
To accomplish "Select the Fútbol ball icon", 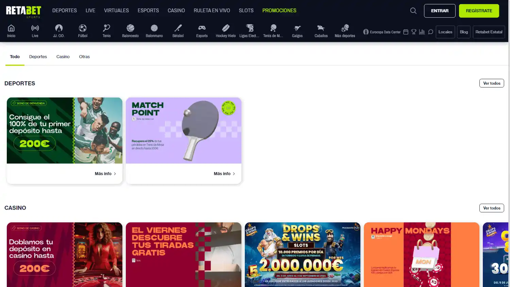I will point(83,28).
